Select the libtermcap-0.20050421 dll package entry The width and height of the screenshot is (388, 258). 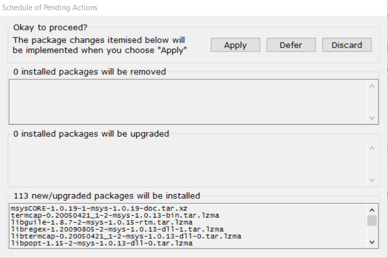126,236
